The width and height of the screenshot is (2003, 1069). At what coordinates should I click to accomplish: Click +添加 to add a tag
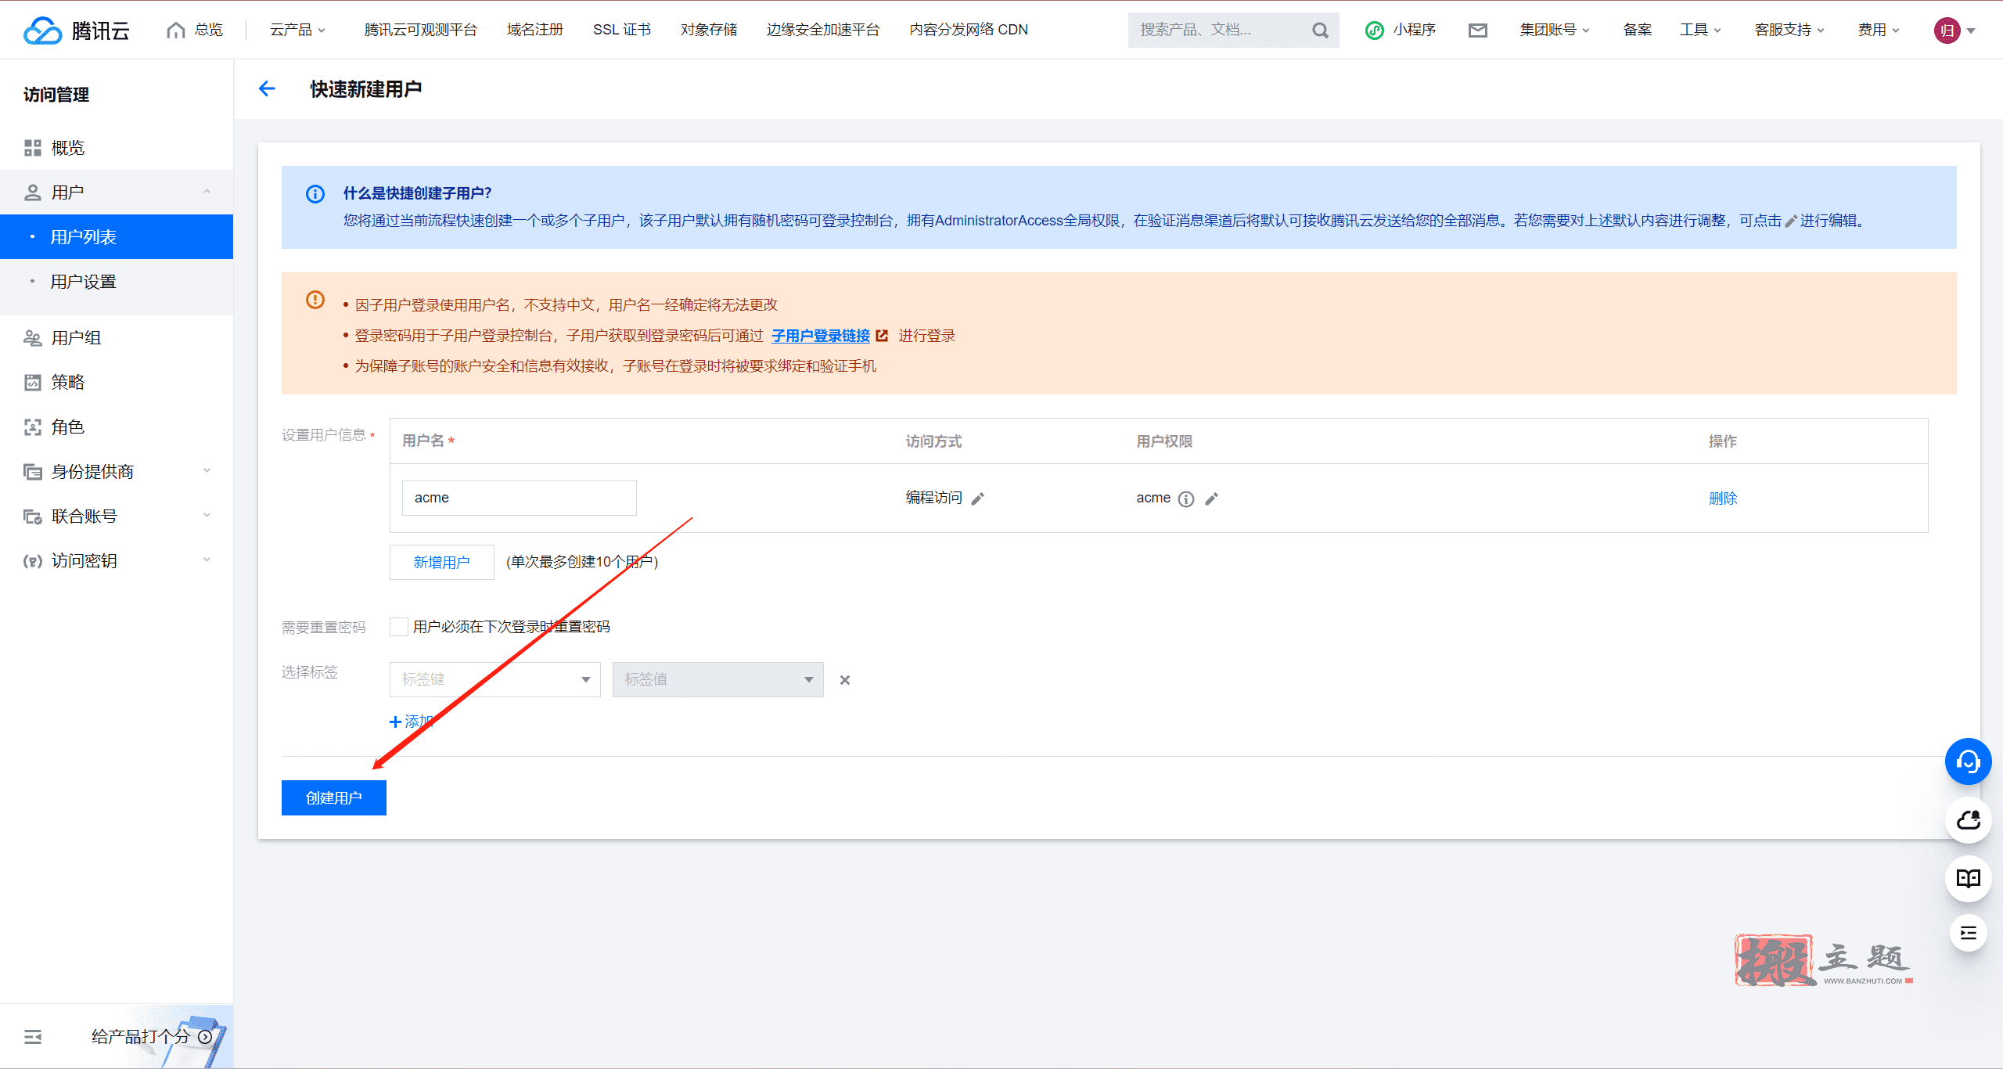coord(412,722)
